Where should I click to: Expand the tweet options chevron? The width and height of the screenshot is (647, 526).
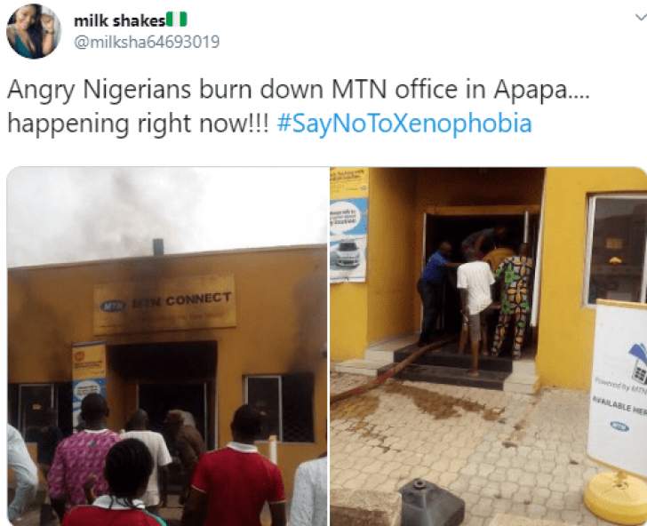(x=641, y=17)
